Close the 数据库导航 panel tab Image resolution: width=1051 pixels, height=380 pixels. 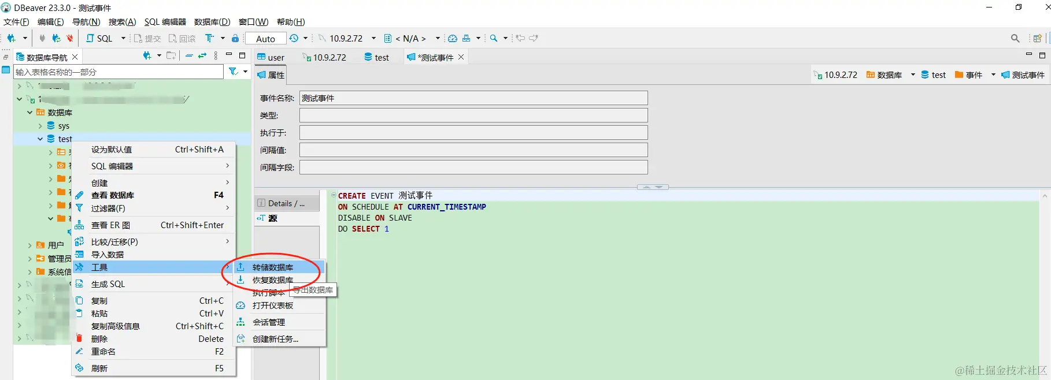click(x=75, y=57)
